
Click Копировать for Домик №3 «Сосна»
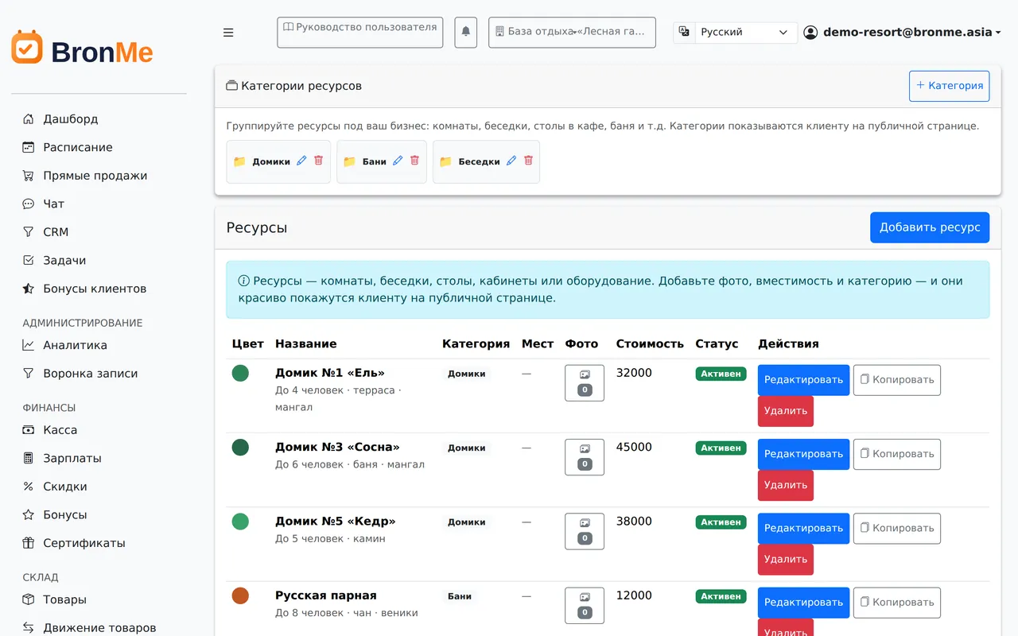pyautogui.click(x=897, y=454)
